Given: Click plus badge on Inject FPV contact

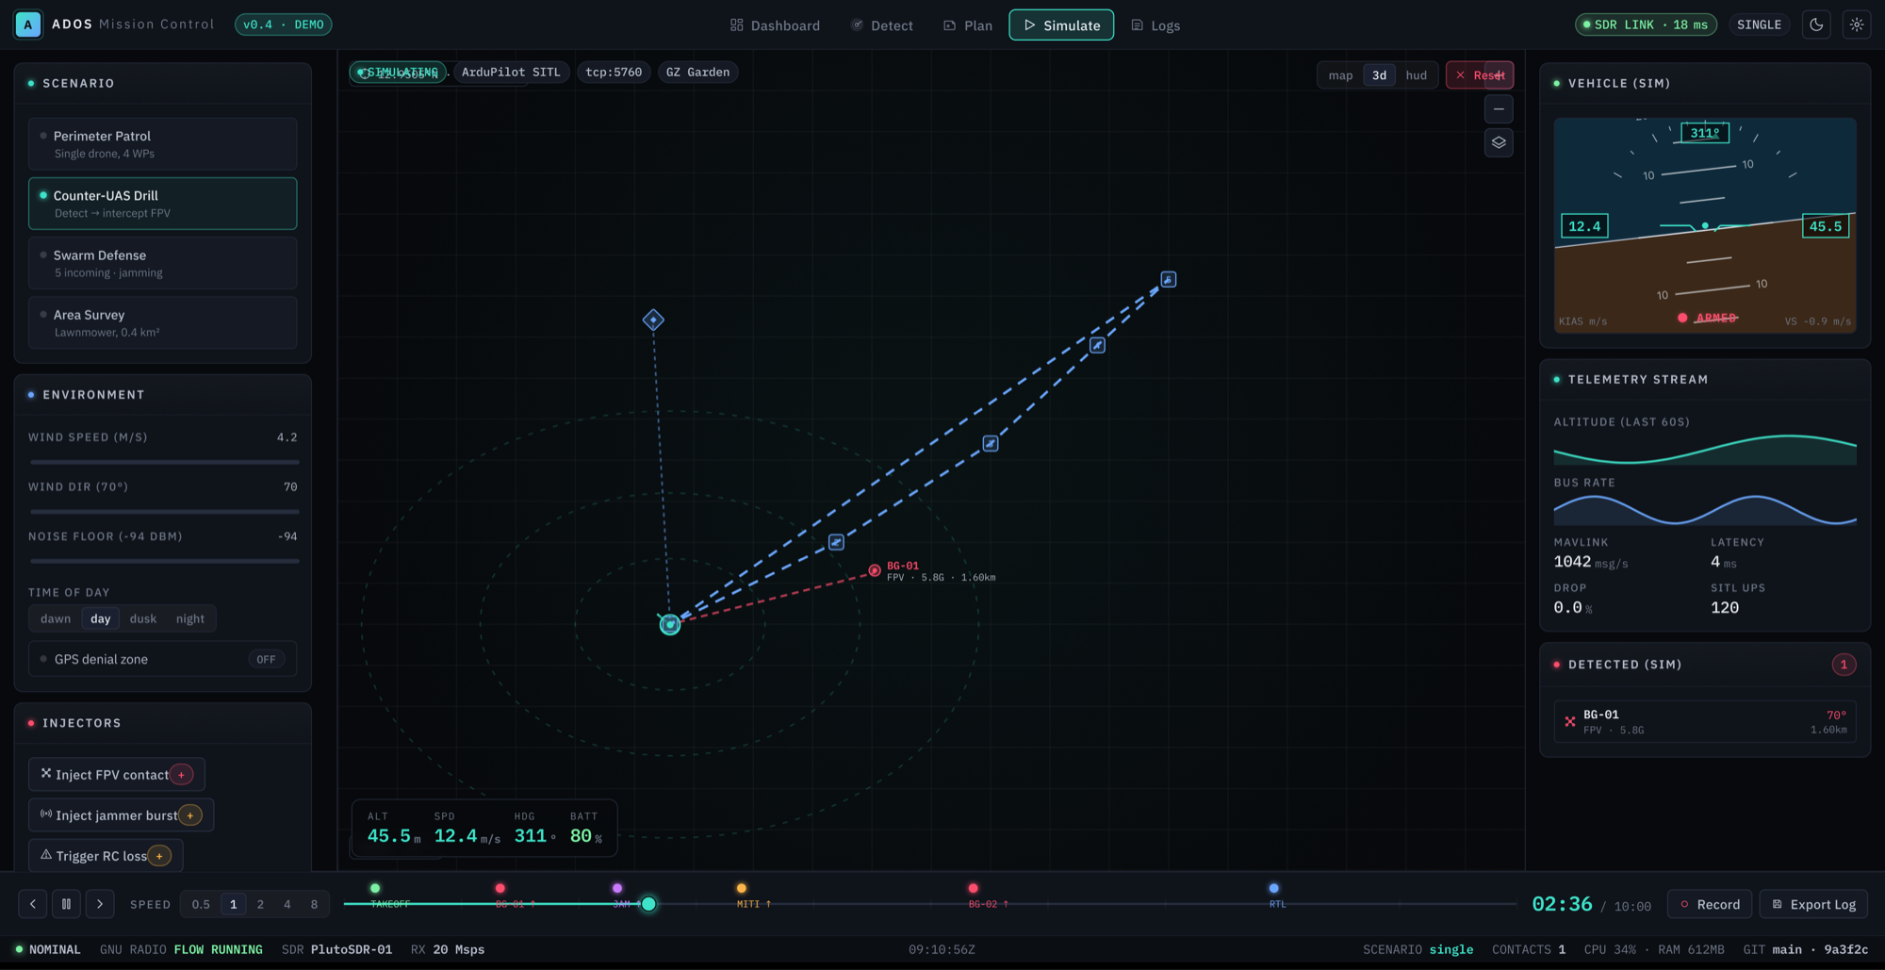Looking at the screenshot, I should pos(182,775).
